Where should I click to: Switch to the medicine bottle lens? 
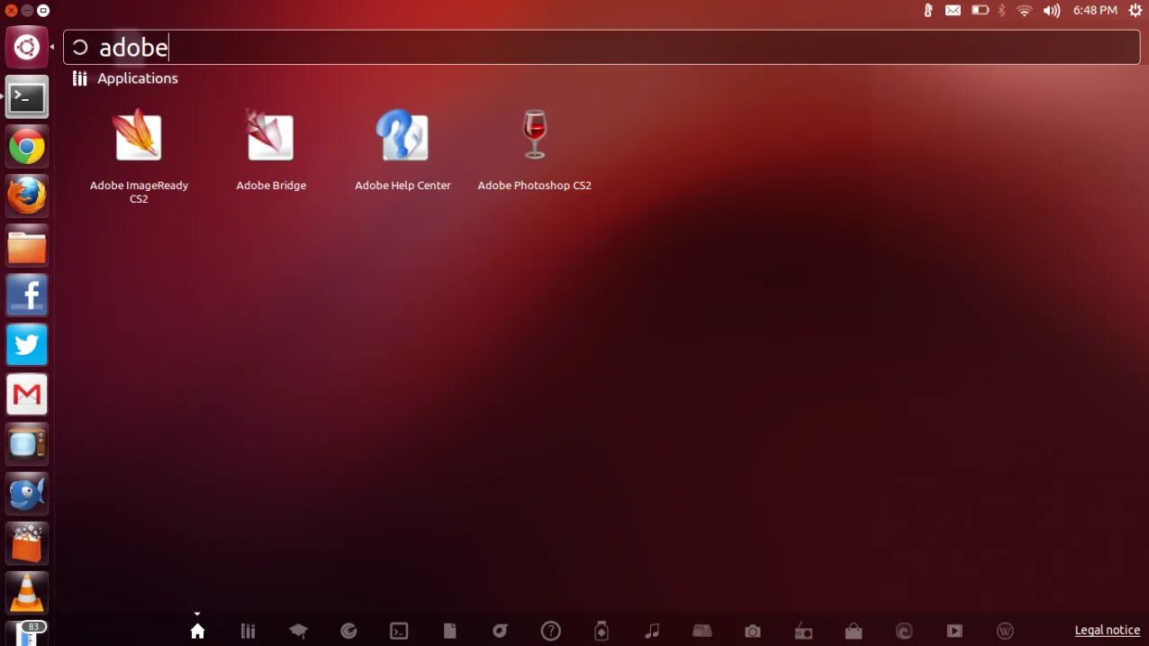602,631
